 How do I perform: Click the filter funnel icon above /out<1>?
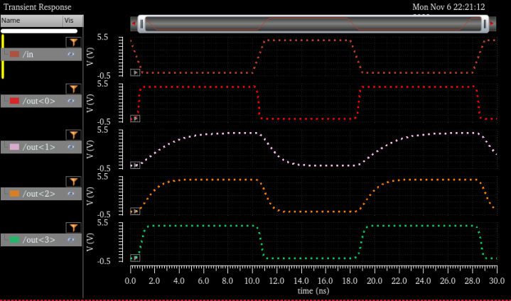coord(73,135)
